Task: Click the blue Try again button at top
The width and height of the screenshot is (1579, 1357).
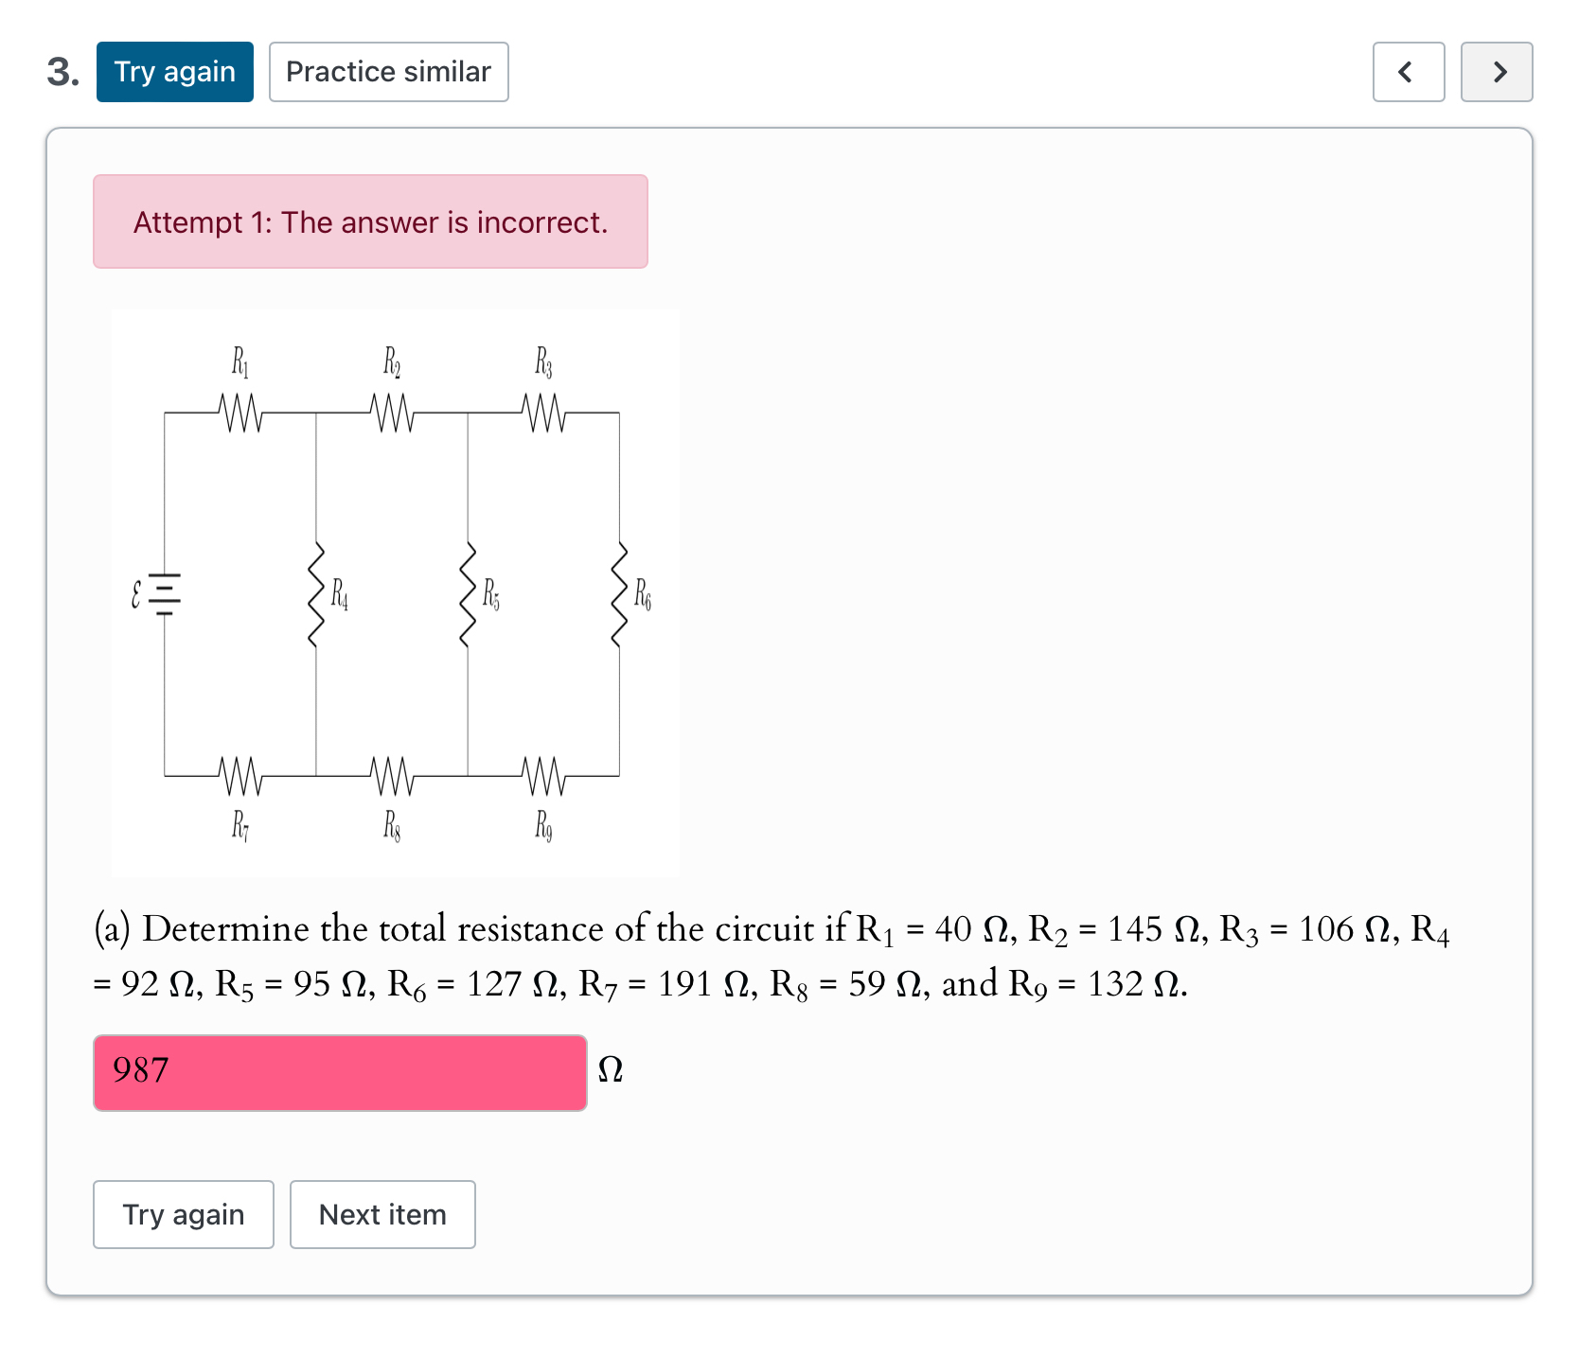Action: tap(174, 71)
